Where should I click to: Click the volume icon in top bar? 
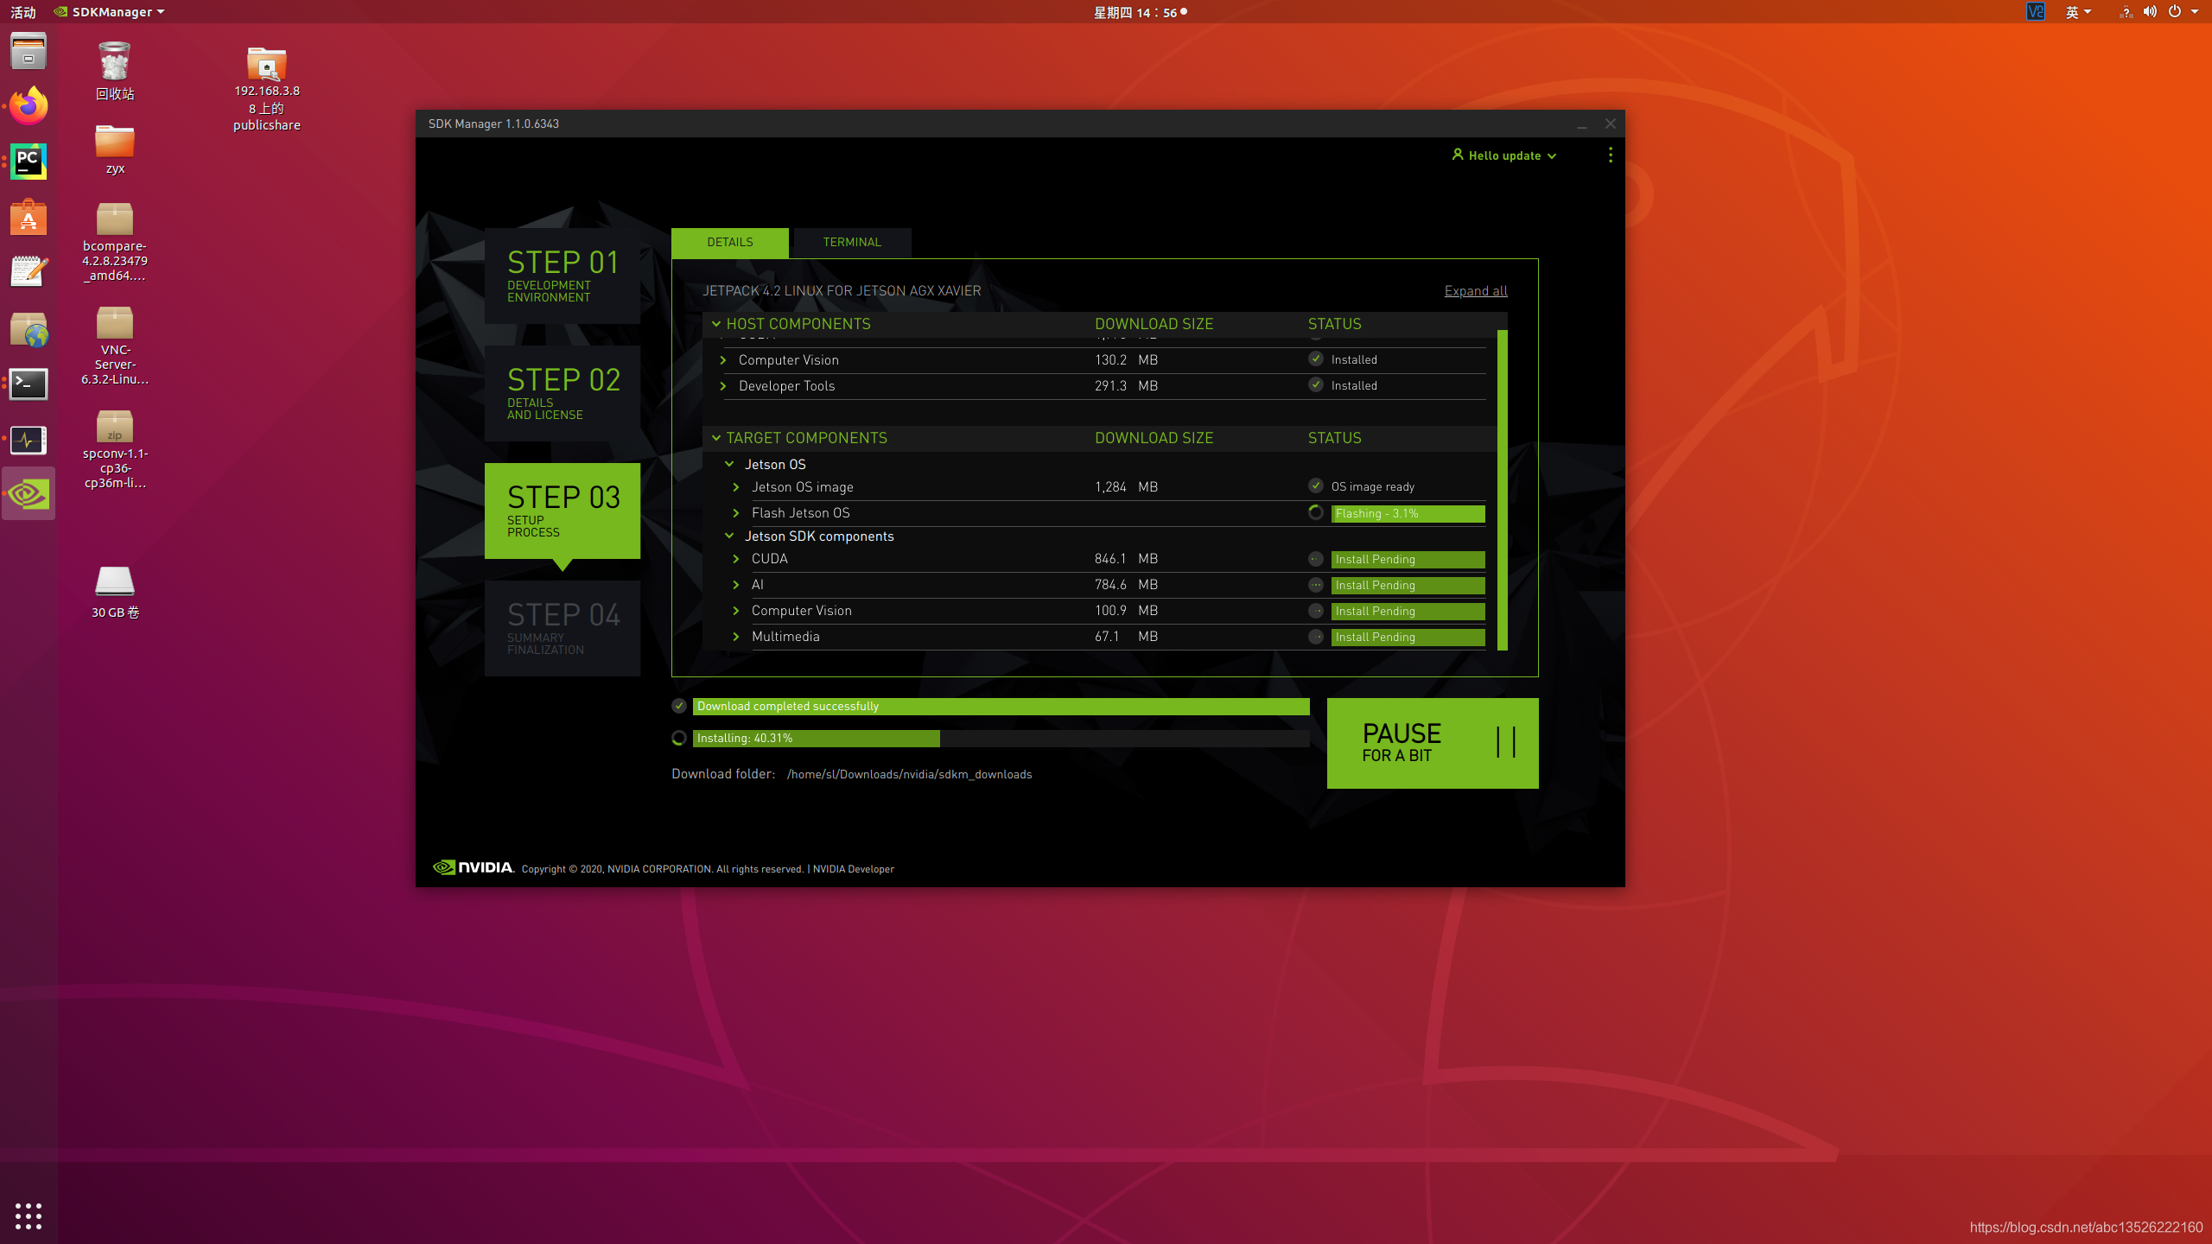tap(2150, 12)
